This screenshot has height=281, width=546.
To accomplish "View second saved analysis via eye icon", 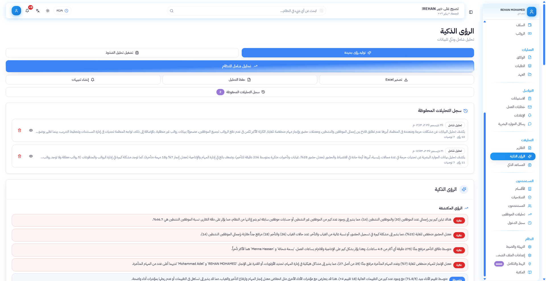I will [x=31, y=156].
